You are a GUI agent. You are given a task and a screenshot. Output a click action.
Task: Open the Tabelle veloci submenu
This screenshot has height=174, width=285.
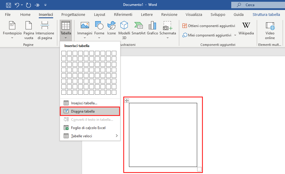pyautogui.click(x=90, y=136)
